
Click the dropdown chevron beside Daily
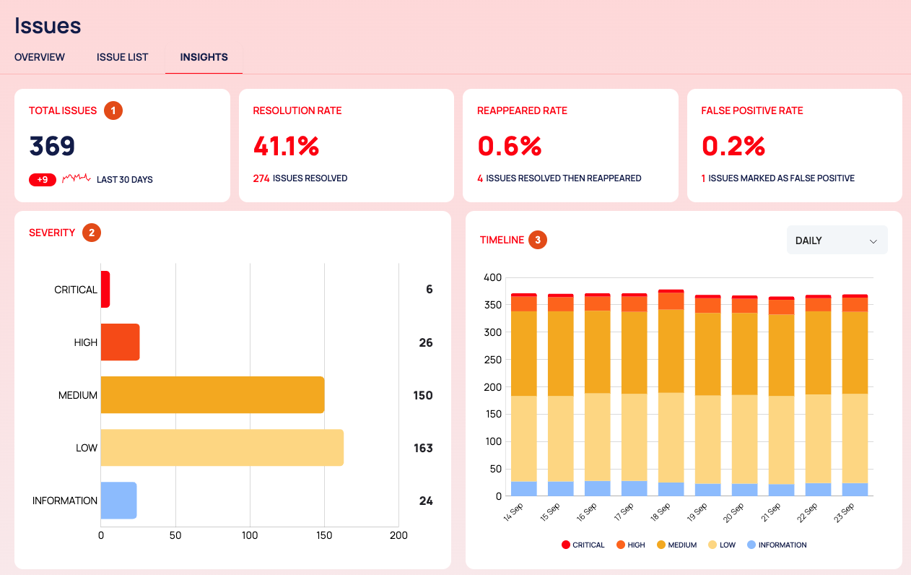(x=873, y=241)
